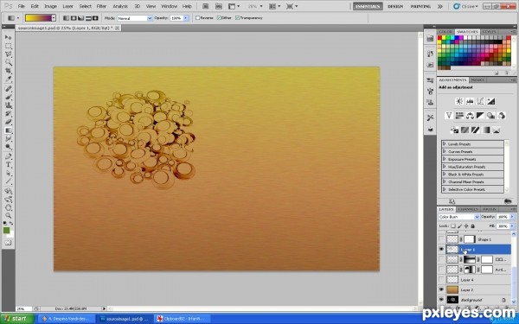Image resolution: width=519 pixels, height=324 pixels.
Task: Select the Eyedropper tool
Action: point(9,79)
